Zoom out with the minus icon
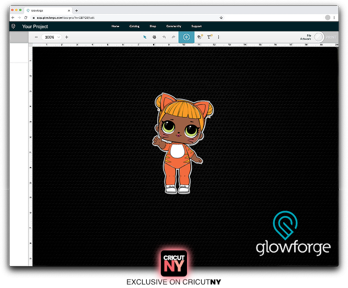Viewport: 348px width, 288px height. coord(36,37)
